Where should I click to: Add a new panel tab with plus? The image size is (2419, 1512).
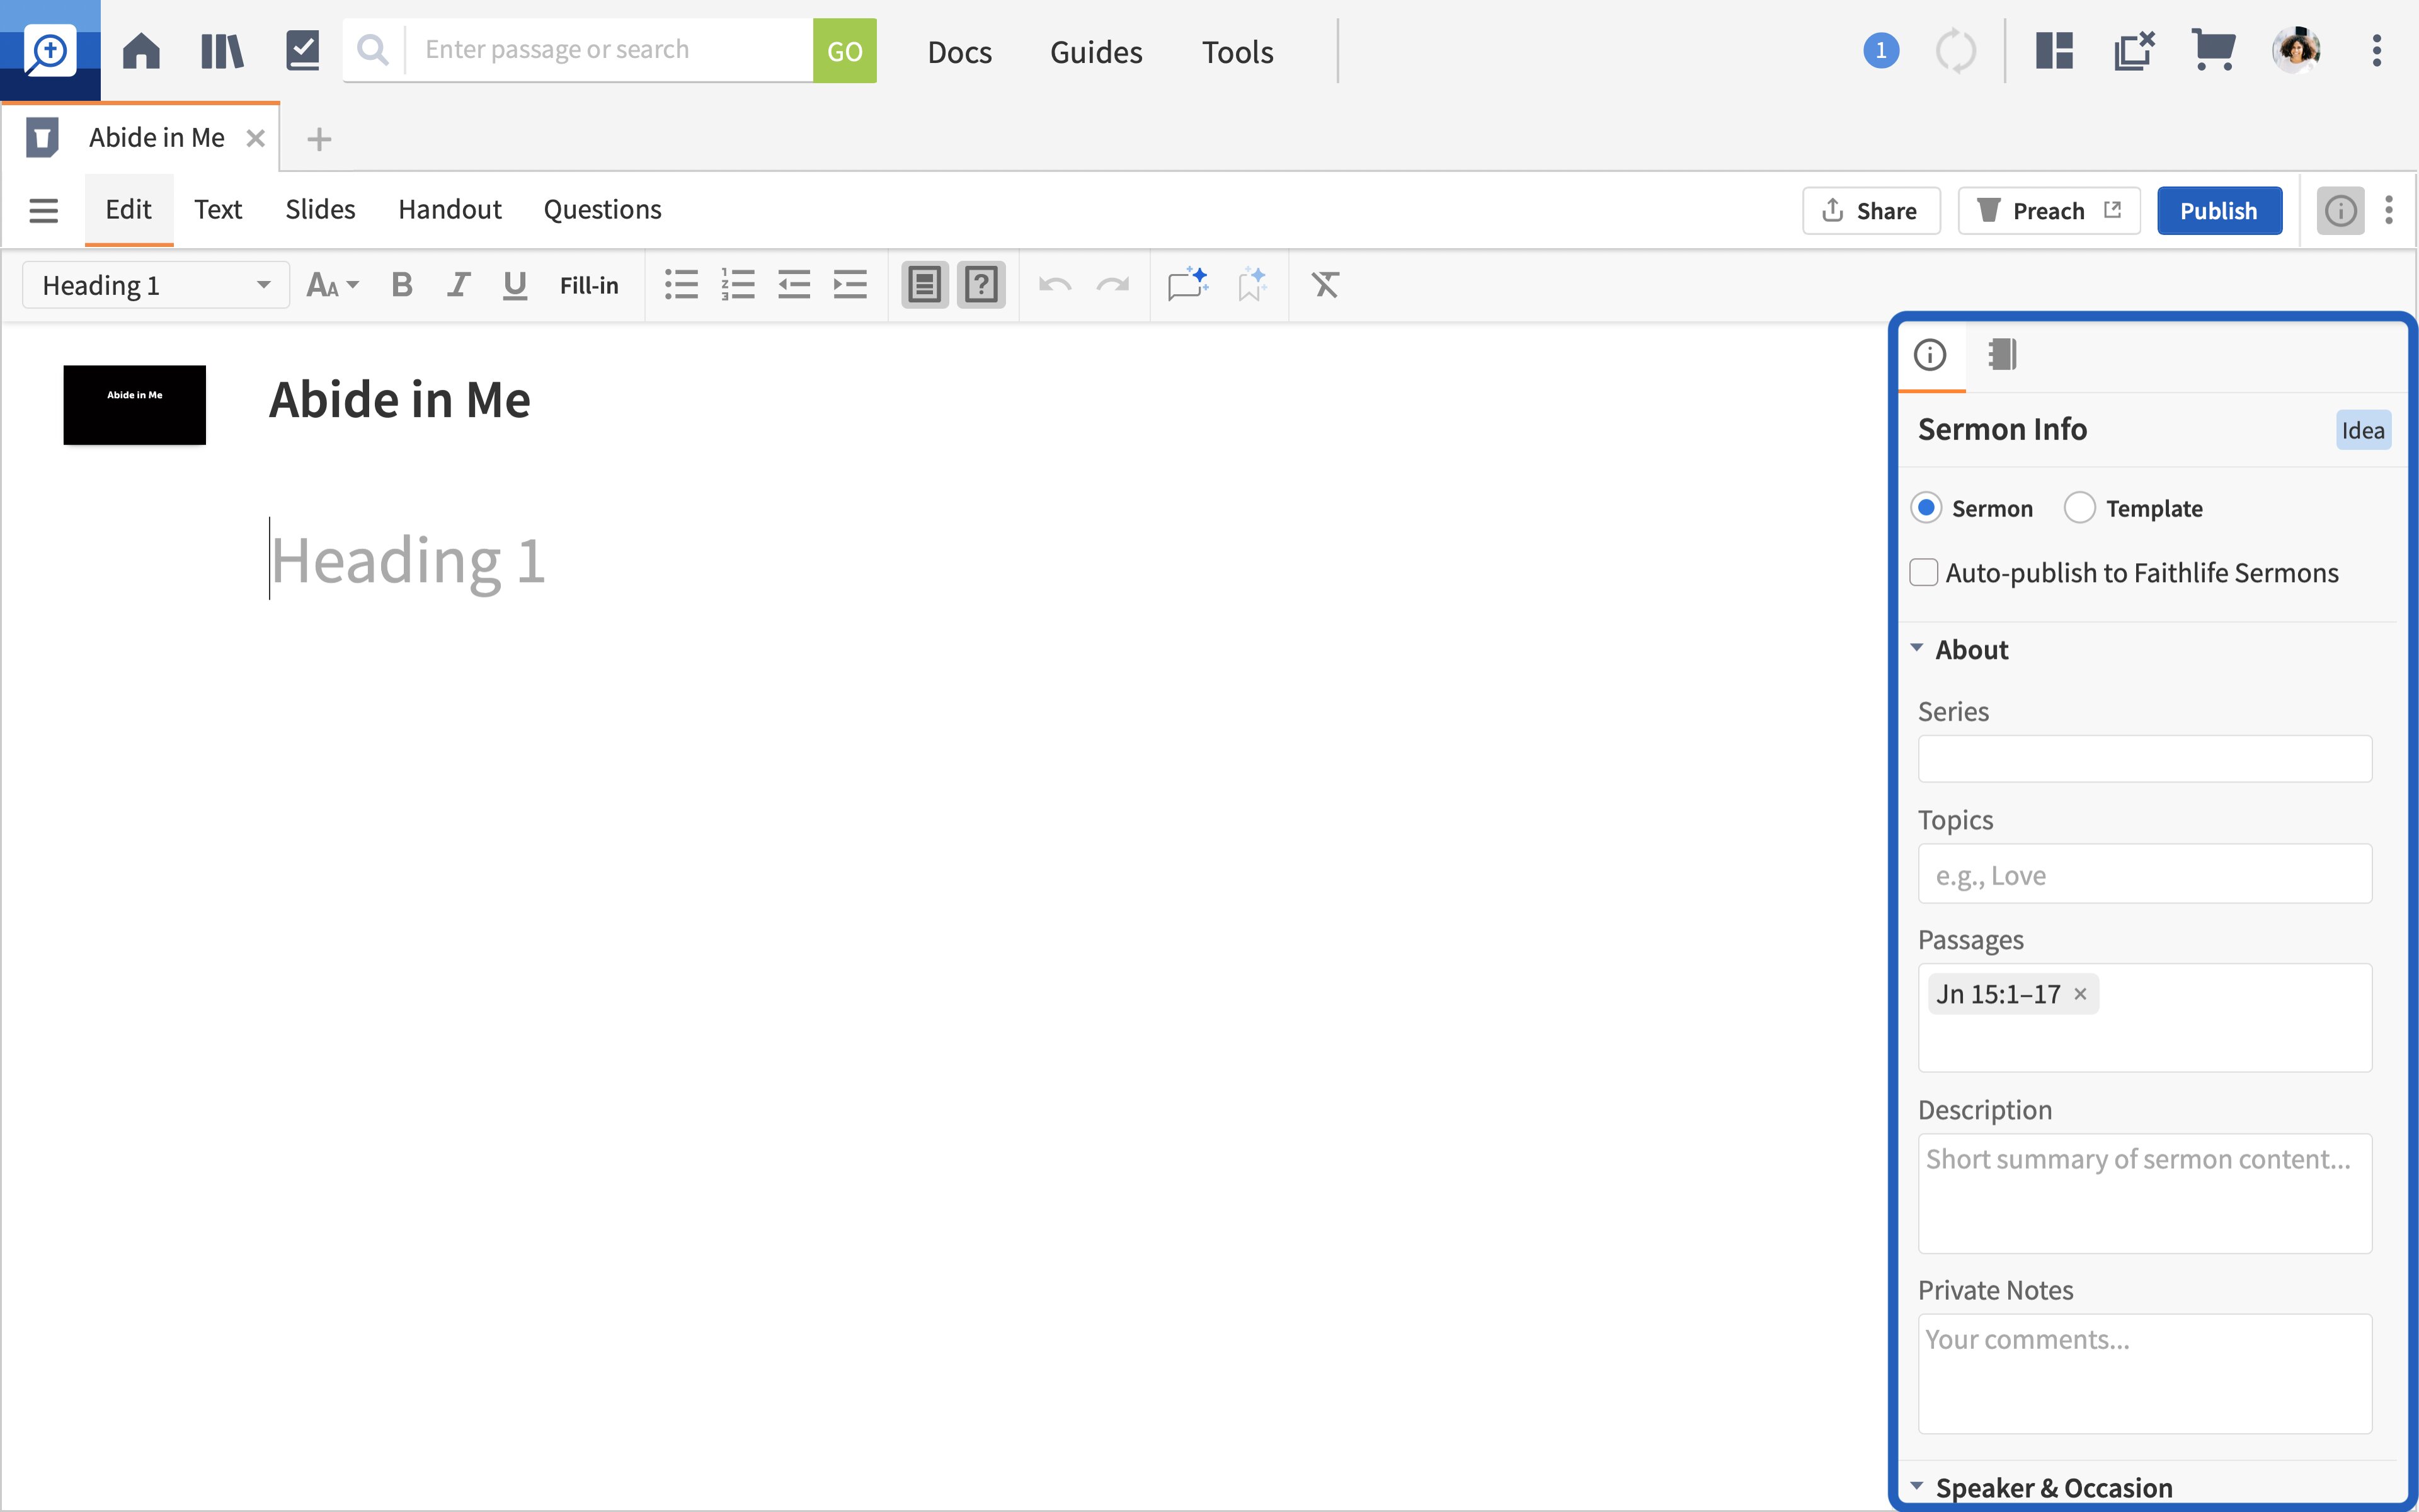(319, 139)
